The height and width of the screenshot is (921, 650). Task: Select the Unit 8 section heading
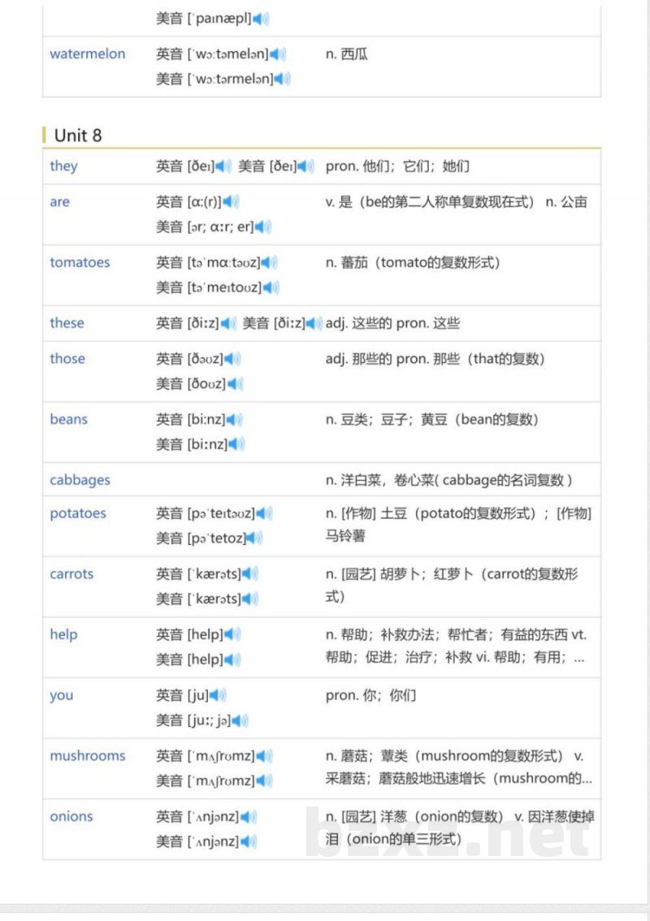tap(78, 135)
